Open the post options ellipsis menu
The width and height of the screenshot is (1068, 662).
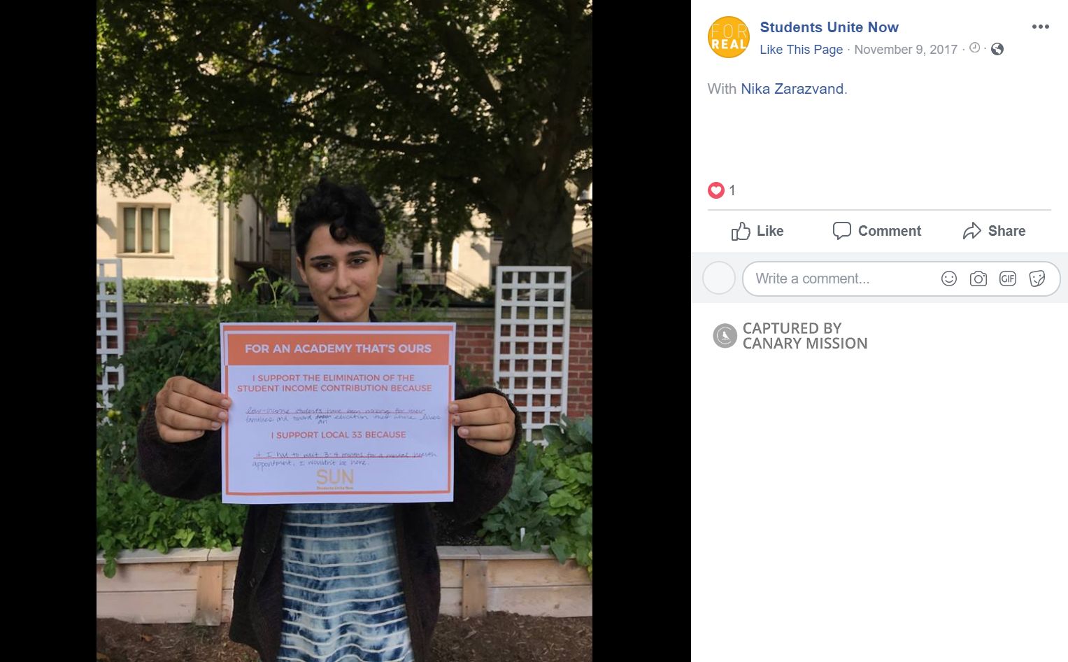(1040, 27)
